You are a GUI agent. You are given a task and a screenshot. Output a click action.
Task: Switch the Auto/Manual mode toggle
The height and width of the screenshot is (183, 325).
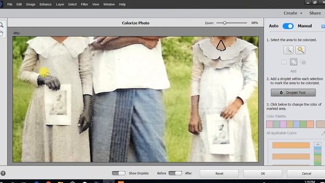click(288, 26)
